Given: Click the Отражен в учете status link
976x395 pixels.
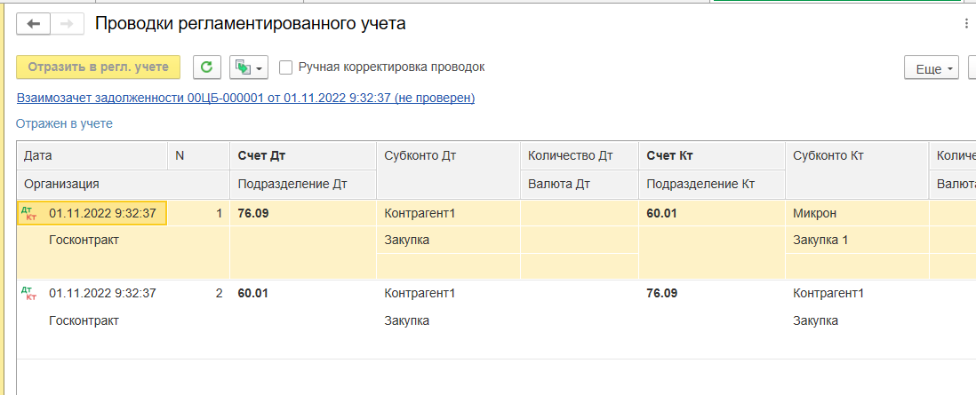Looking at the screenshot, I should click(64, 123).
